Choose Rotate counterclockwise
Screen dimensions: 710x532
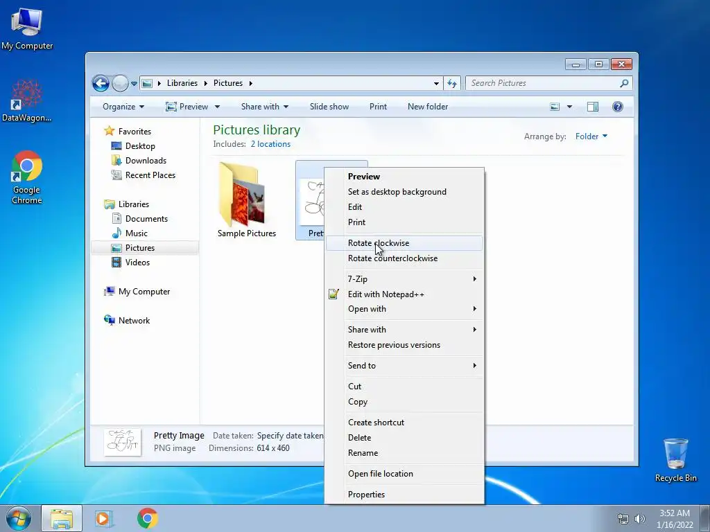click(x=404, y=258)
